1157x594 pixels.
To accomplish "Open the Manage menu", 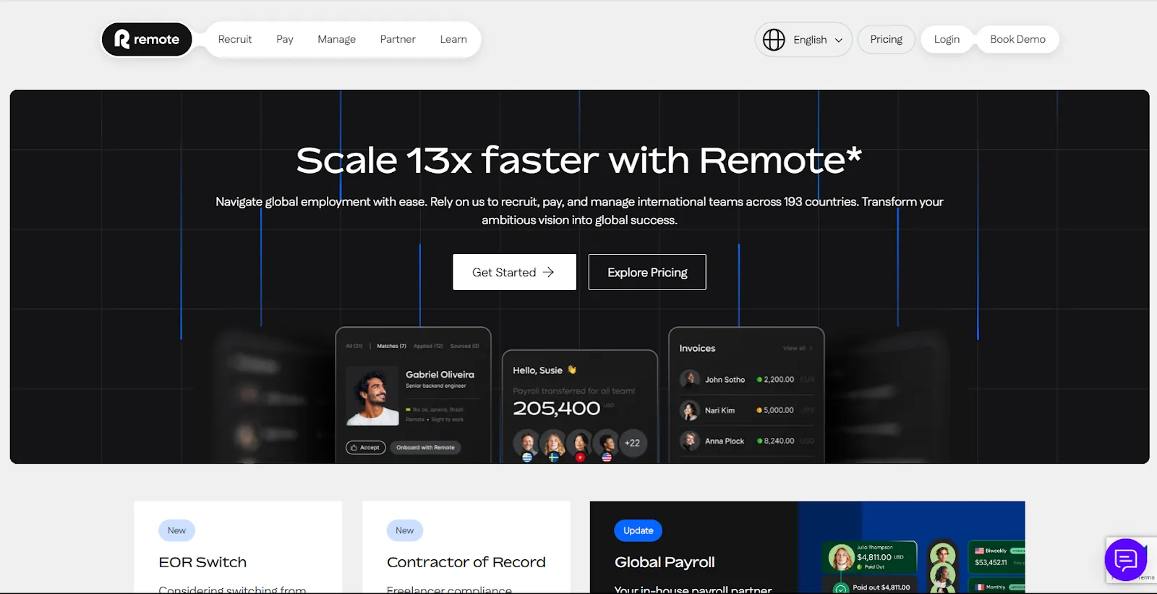I will click(336, 39).
